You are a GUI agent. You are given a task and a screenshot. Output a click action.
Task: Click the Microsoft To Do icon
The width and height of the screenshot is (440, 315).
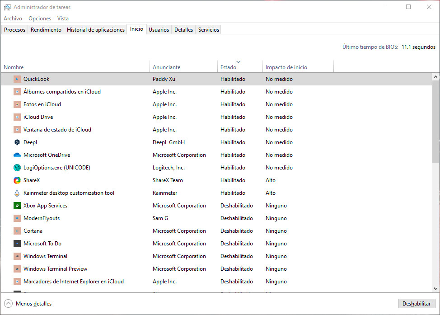click(17, 244)
